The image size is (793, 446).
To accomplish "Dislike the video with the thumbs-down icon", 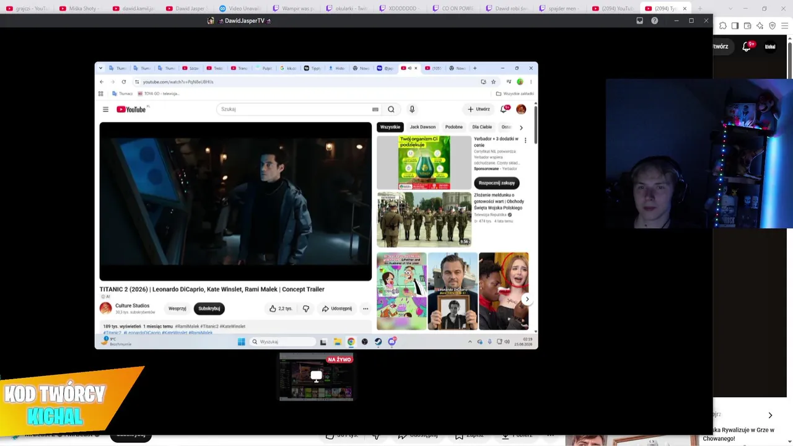I will point(305,308).
